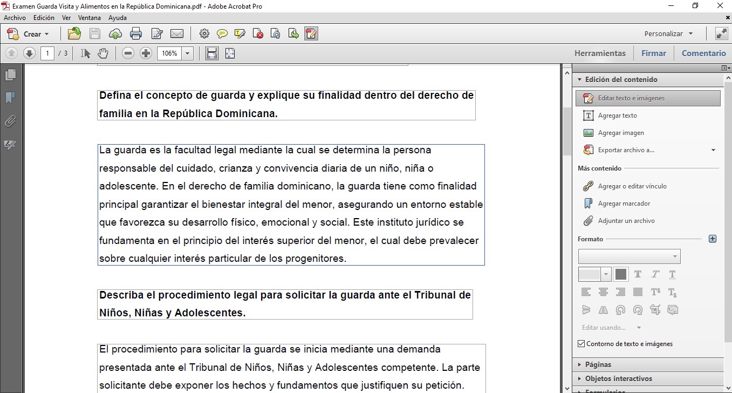Screen dimensions: 732x393
Task: Enable fit-to-width page view
Action: click(x=212, y=53)
